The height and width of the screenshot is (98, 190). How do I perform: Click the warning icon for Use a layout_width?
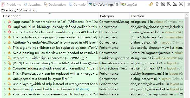click(x=9, y=84)
